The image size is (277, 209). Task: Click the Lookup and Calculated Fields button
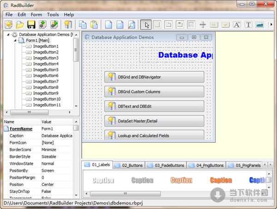154,135
